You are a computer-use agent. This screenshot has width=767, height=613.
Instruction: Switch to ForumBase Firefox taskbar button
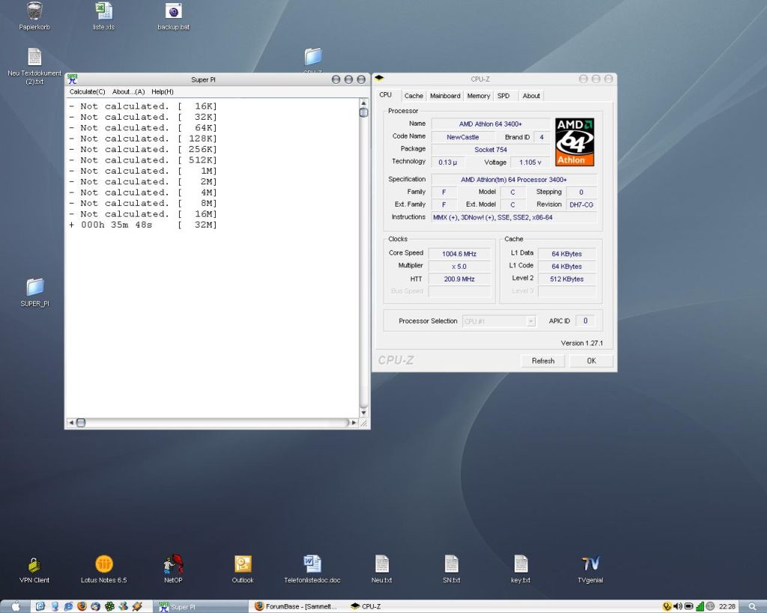tap(297, 607)
